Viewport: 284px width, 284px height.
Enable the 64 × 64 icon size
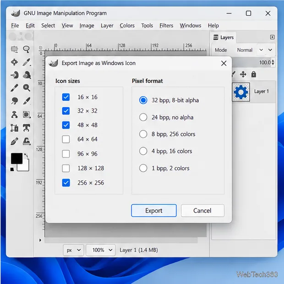coord(66,139)
